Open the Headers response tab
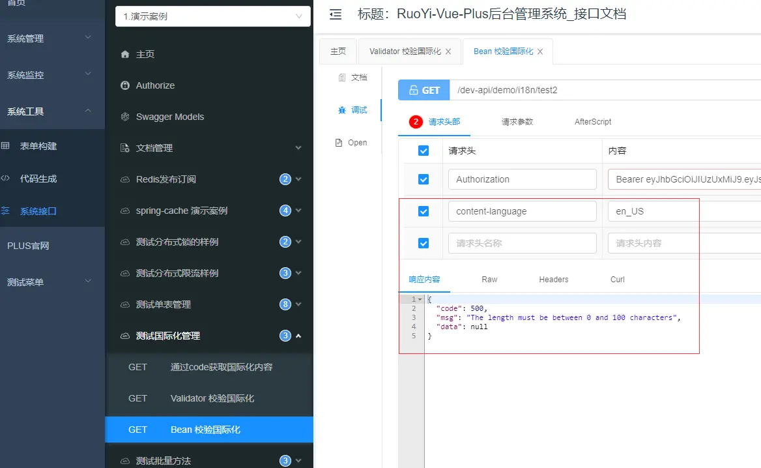The image size is (761, 468). point(553,280)
